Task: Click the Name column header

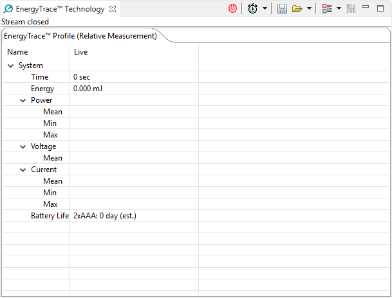Action: [x=37, y=52]
